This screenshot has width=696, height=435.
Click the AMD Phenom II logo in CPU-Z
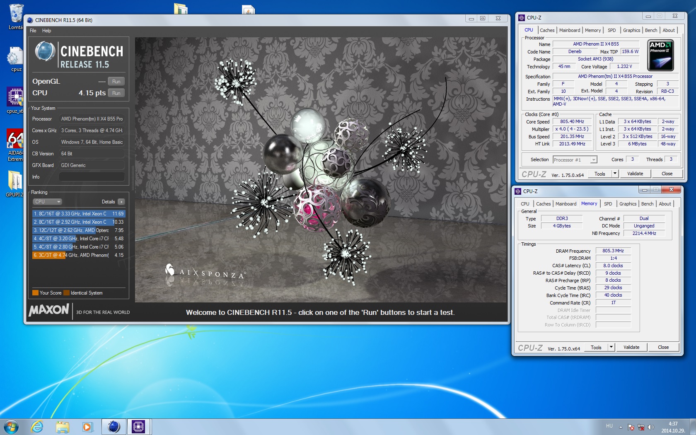click(660, 56)
